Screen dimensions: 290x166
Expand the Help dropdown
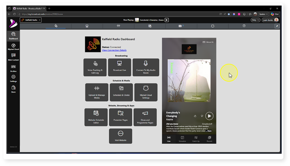point(255,20)
